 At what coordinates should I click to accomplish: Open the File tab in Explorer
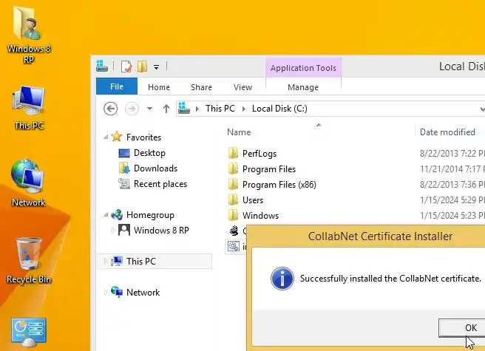(117, 86)
